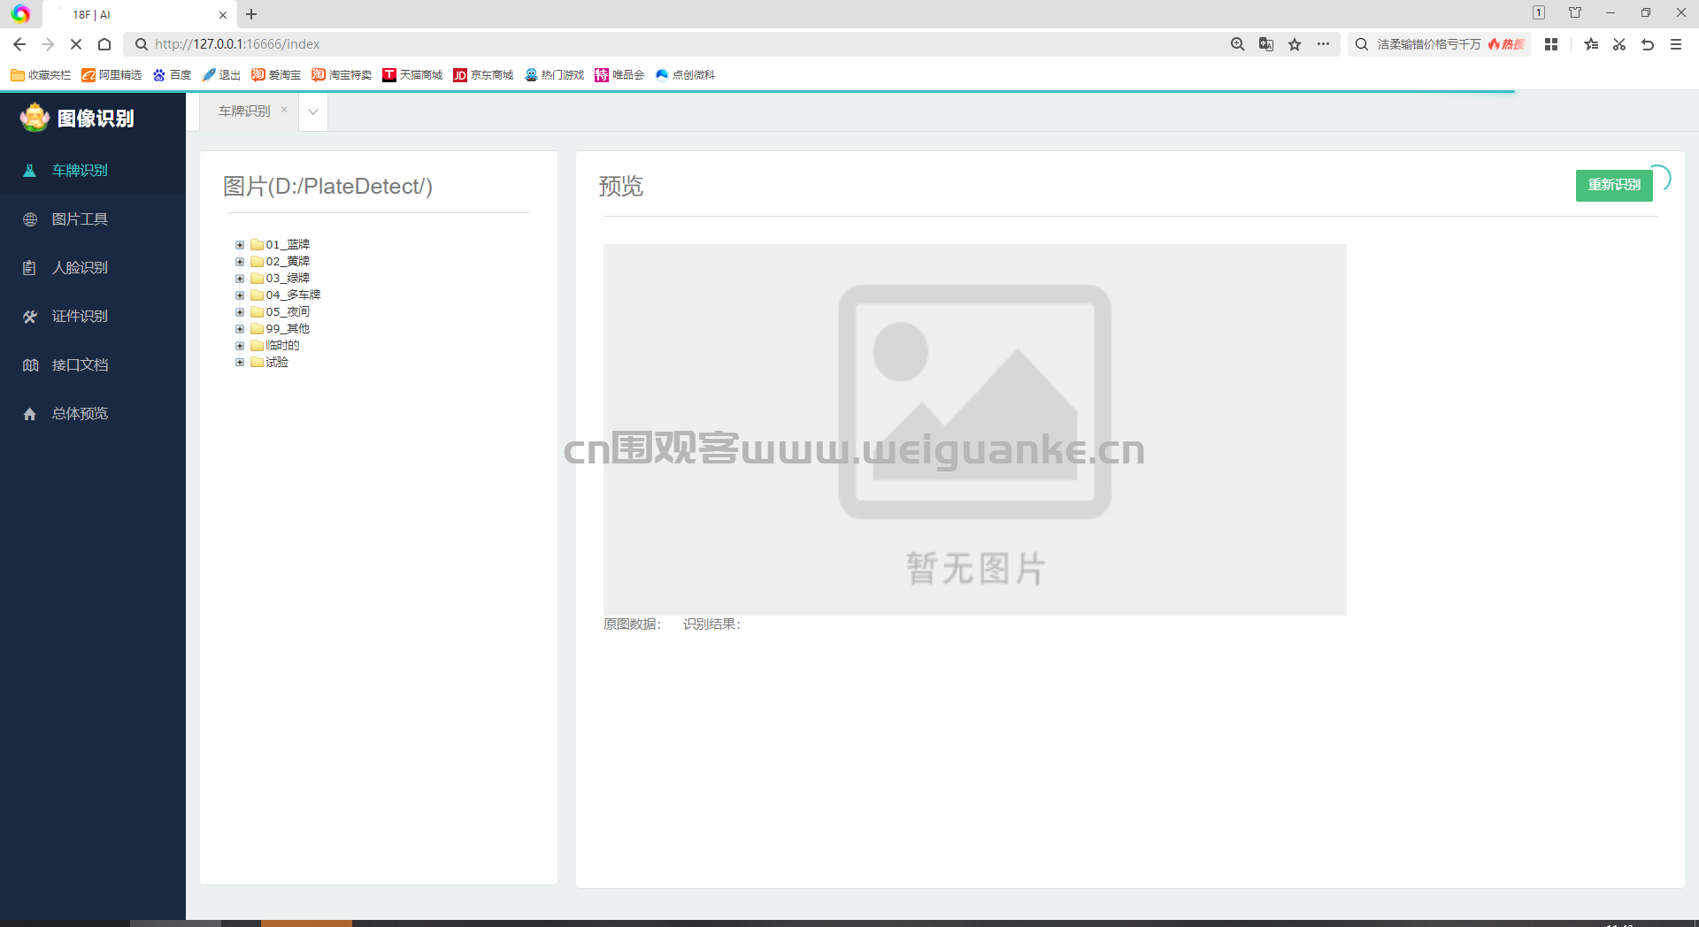Select the 人脸识别 clipboard icon
The image size is (1699, 927).
(x=30, y=268)
